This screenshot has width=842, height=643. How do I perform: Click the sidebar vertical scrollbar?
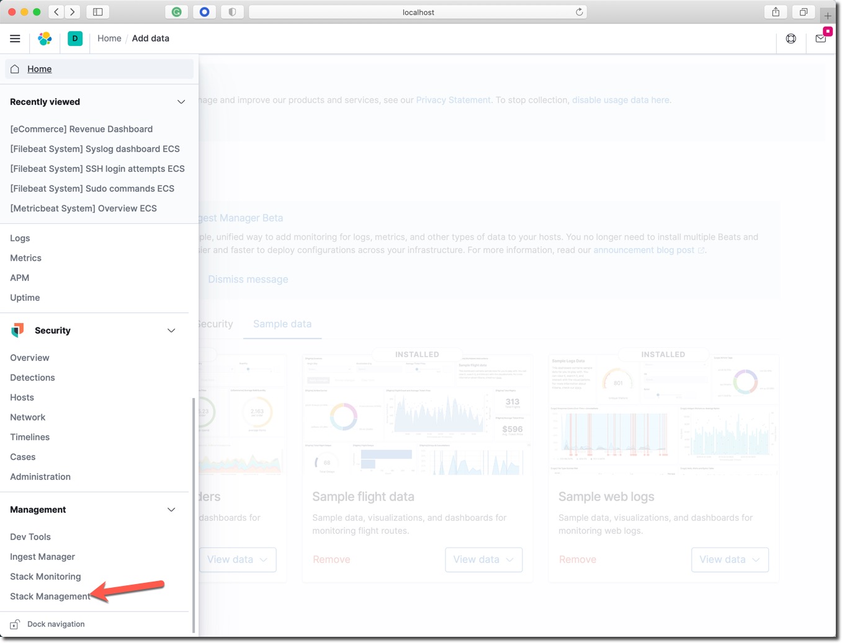pyautogui.click(x=194, y=515)
